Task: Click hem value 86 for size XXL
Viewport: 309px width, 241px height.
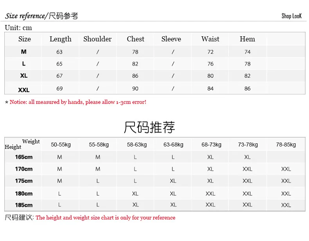Action: [x=247, y=89]
